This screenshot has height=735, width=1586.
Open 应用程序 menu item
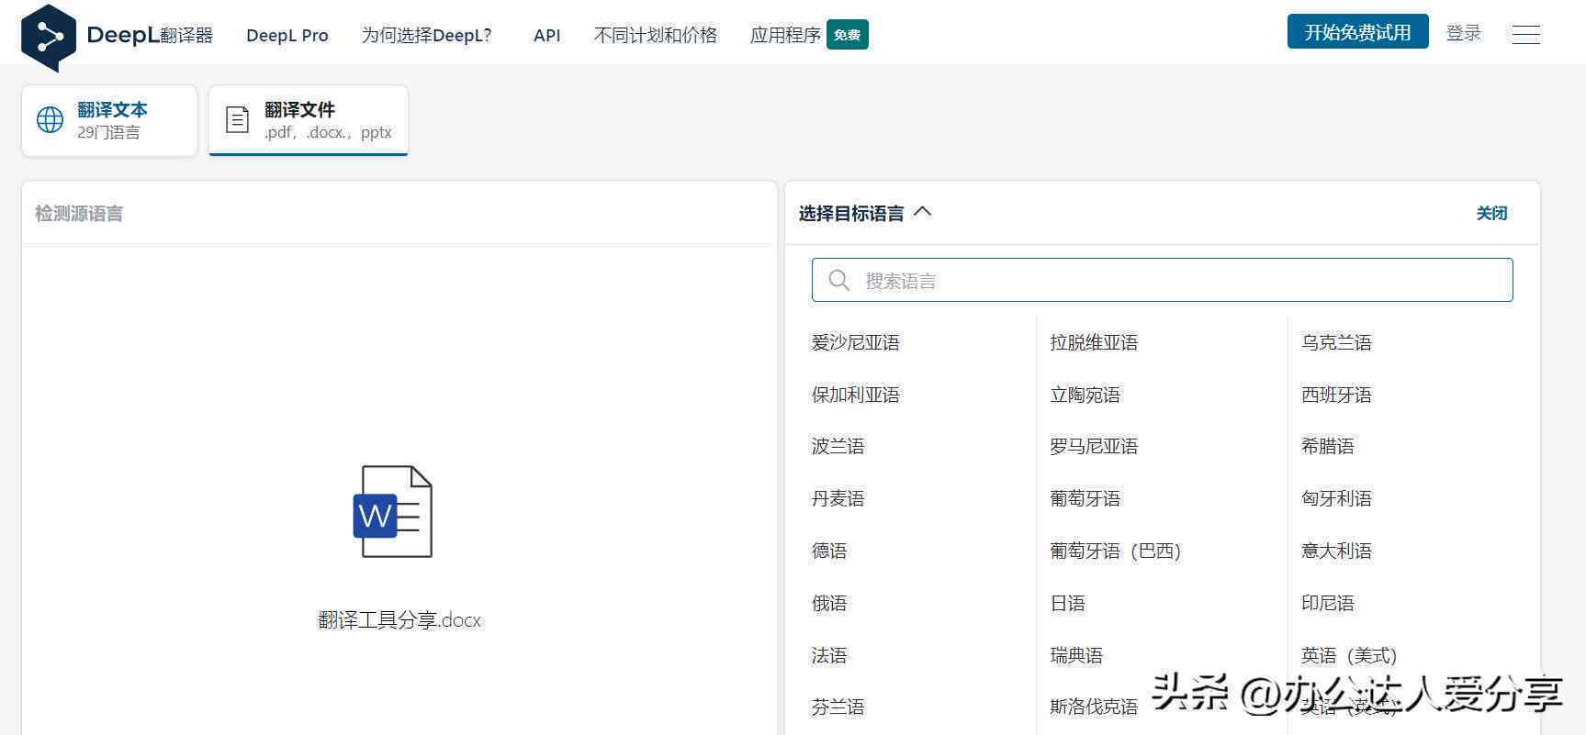point(785,36)
